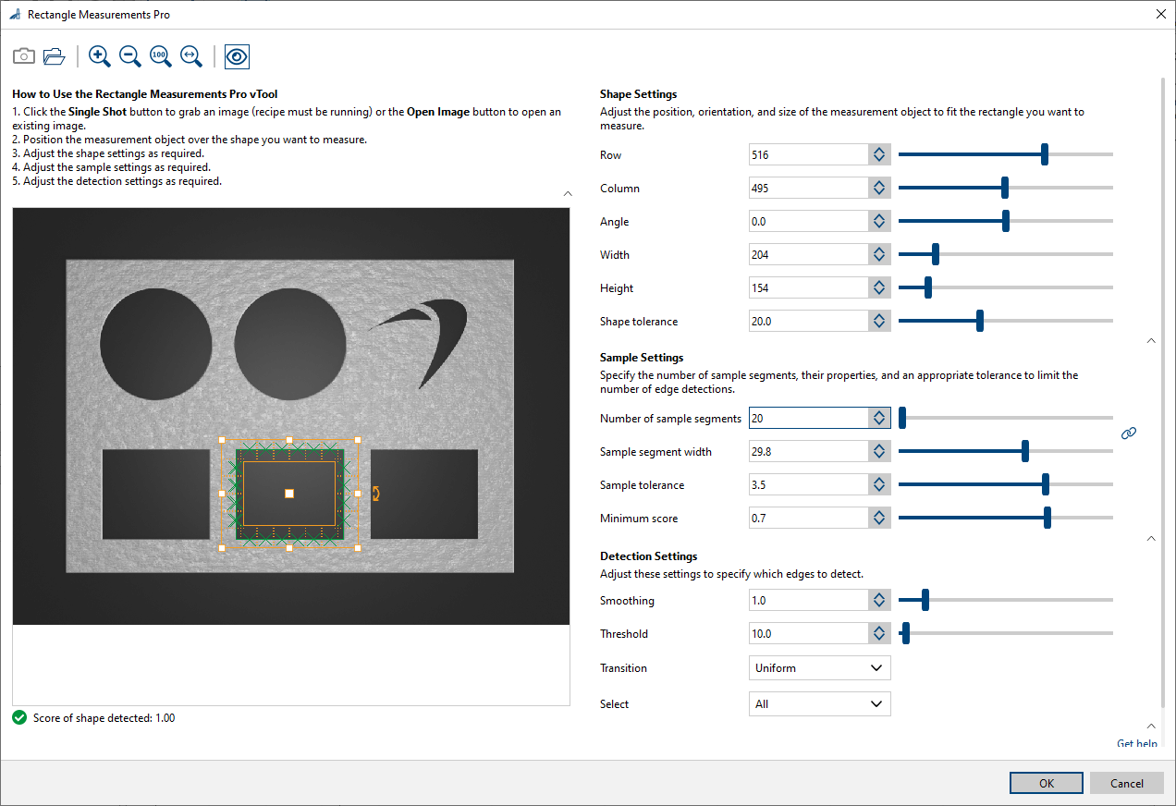1176x806 pixels.
Task: Click the Sample tolerance input field
Action: [x=809, y=485]
